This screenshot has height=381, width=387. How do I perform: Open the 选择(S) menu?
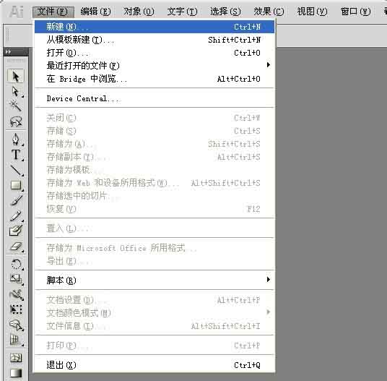point(225,12)
